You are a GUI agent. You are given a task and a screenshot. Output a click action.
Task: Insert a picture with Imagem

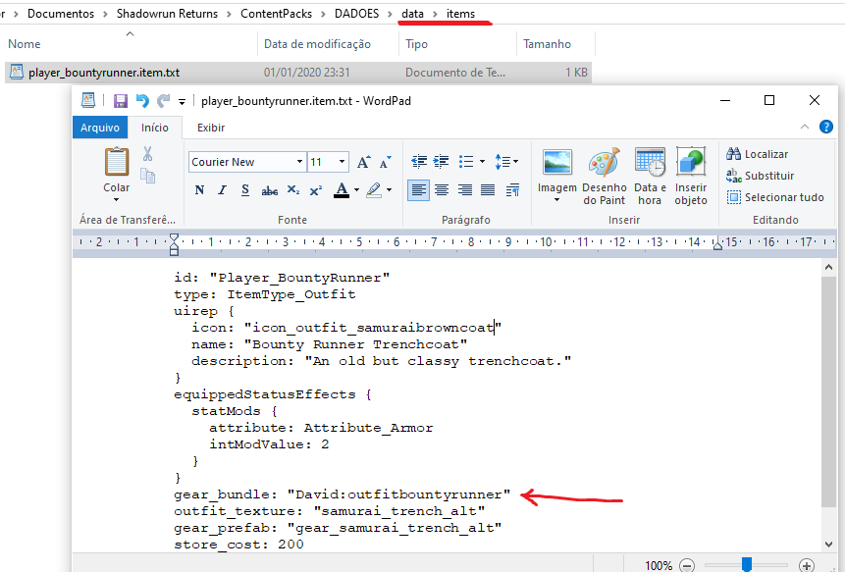557,170
